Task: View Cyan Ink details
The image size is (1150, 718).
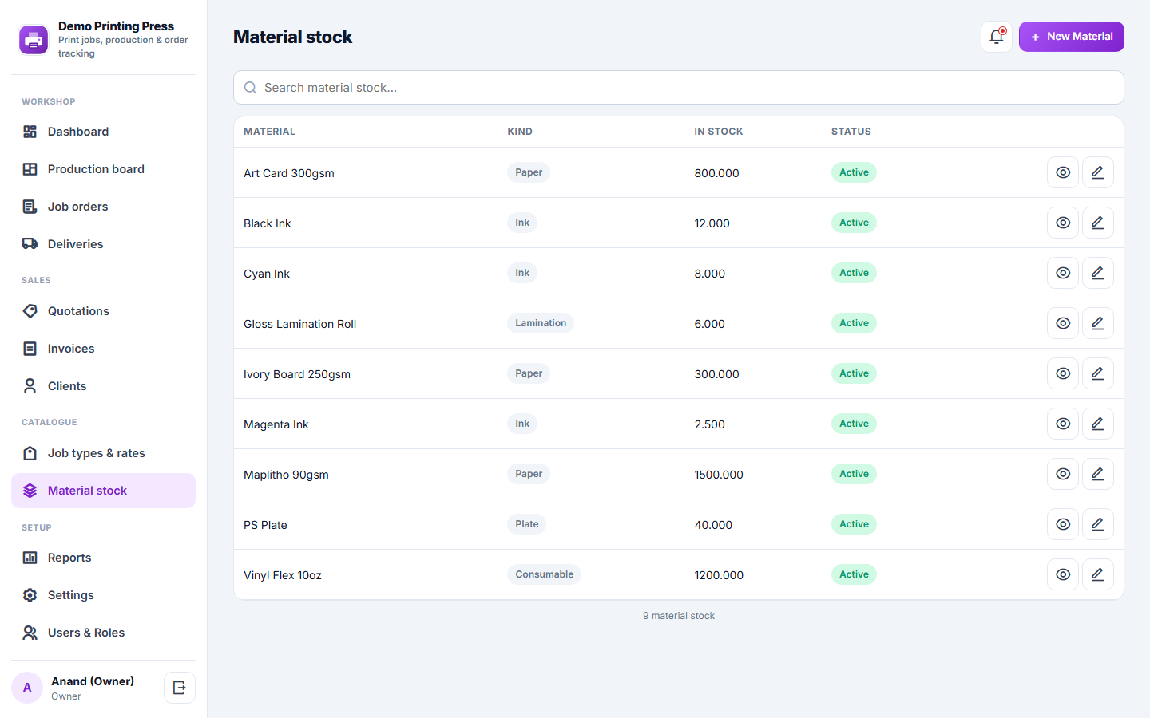Action: tap(1063, 273)
